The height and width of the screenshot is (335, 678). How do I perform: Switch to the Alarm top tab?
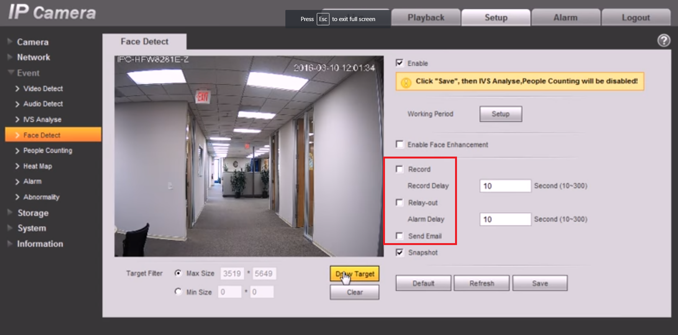click(x=566, y=18)
